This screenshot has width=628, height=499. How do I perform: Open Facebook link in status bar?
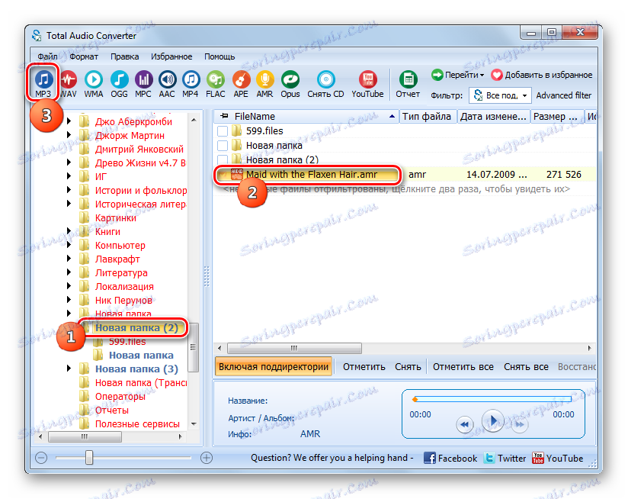(x=450, y=458)
